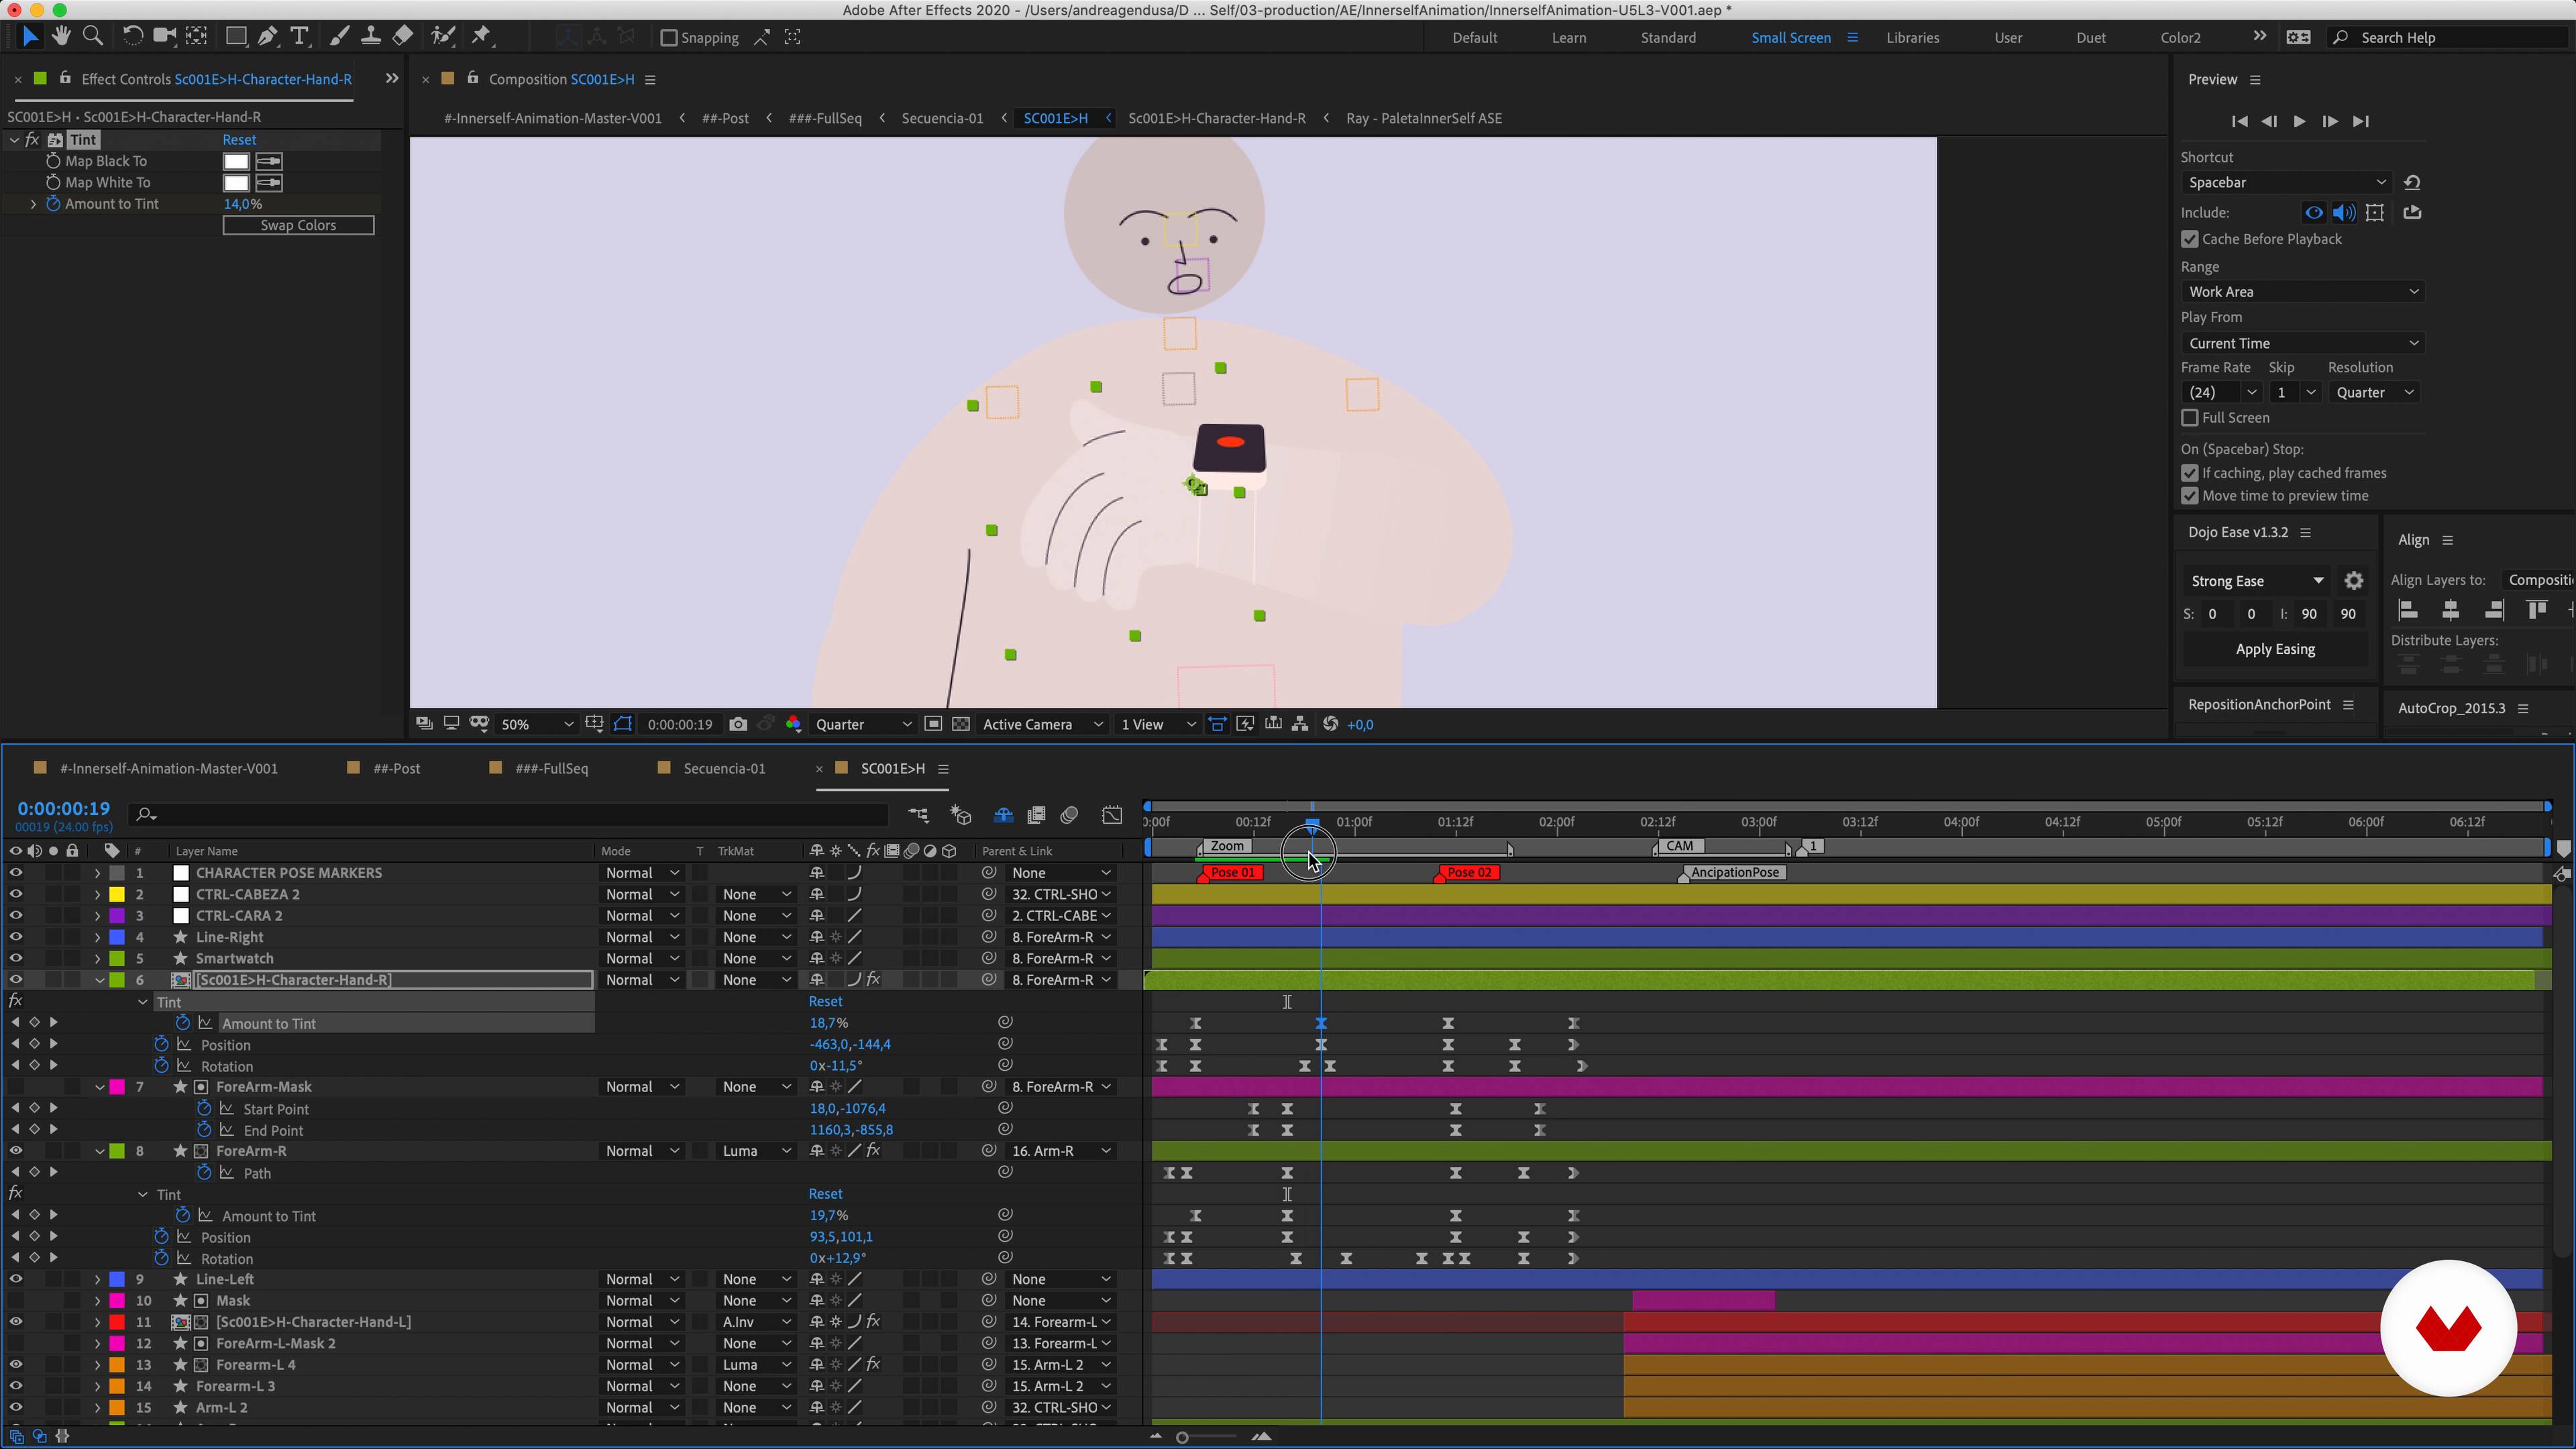The height and width of the screenshot is (1449, 2576).
Task: Hide the CHARACTER POSE MARKERS layer
Action: pos(15,873)
